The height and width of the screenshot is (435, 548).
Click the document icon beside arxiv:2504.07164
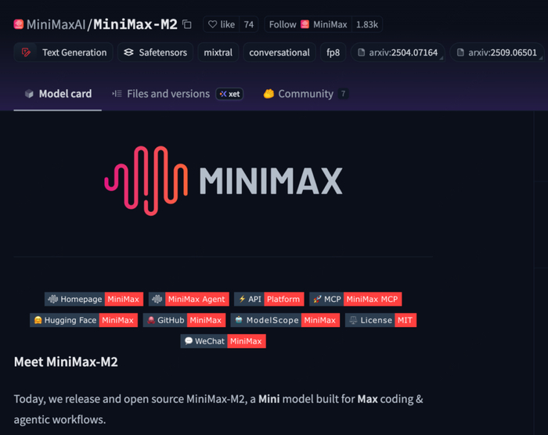[362, 52]
